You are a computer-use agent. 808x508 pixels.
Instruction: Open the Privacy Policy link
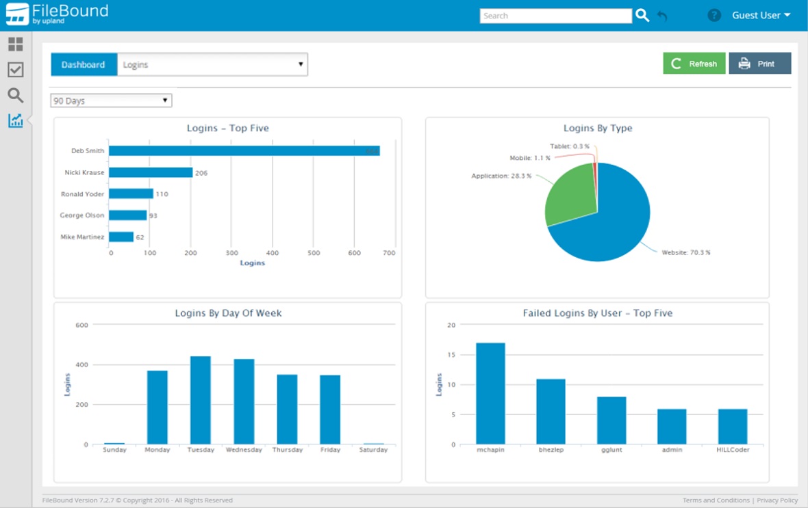tap(777, 500)
